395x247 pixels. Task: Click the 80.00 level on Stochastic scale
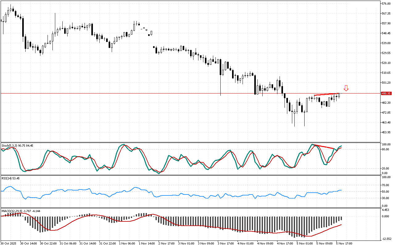point(385,149)
